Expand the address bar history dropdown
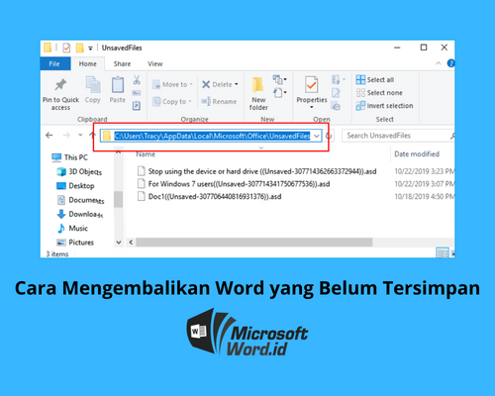The width and height of the screenshot is (495, 396). coord(317,136)
